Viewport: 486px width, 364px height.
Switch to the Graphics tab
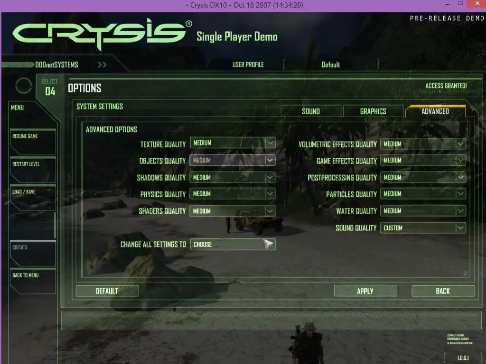pyautogui.click(x=373, y=111)
